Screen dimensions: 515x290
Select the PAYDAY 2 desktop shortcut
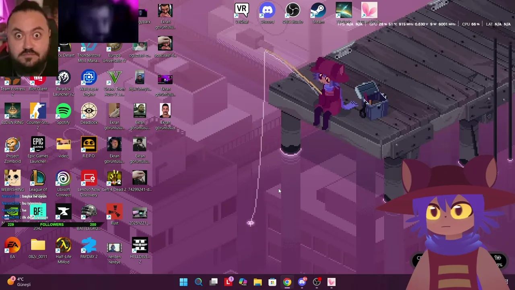pyautogui.click(x=89, y=249)
